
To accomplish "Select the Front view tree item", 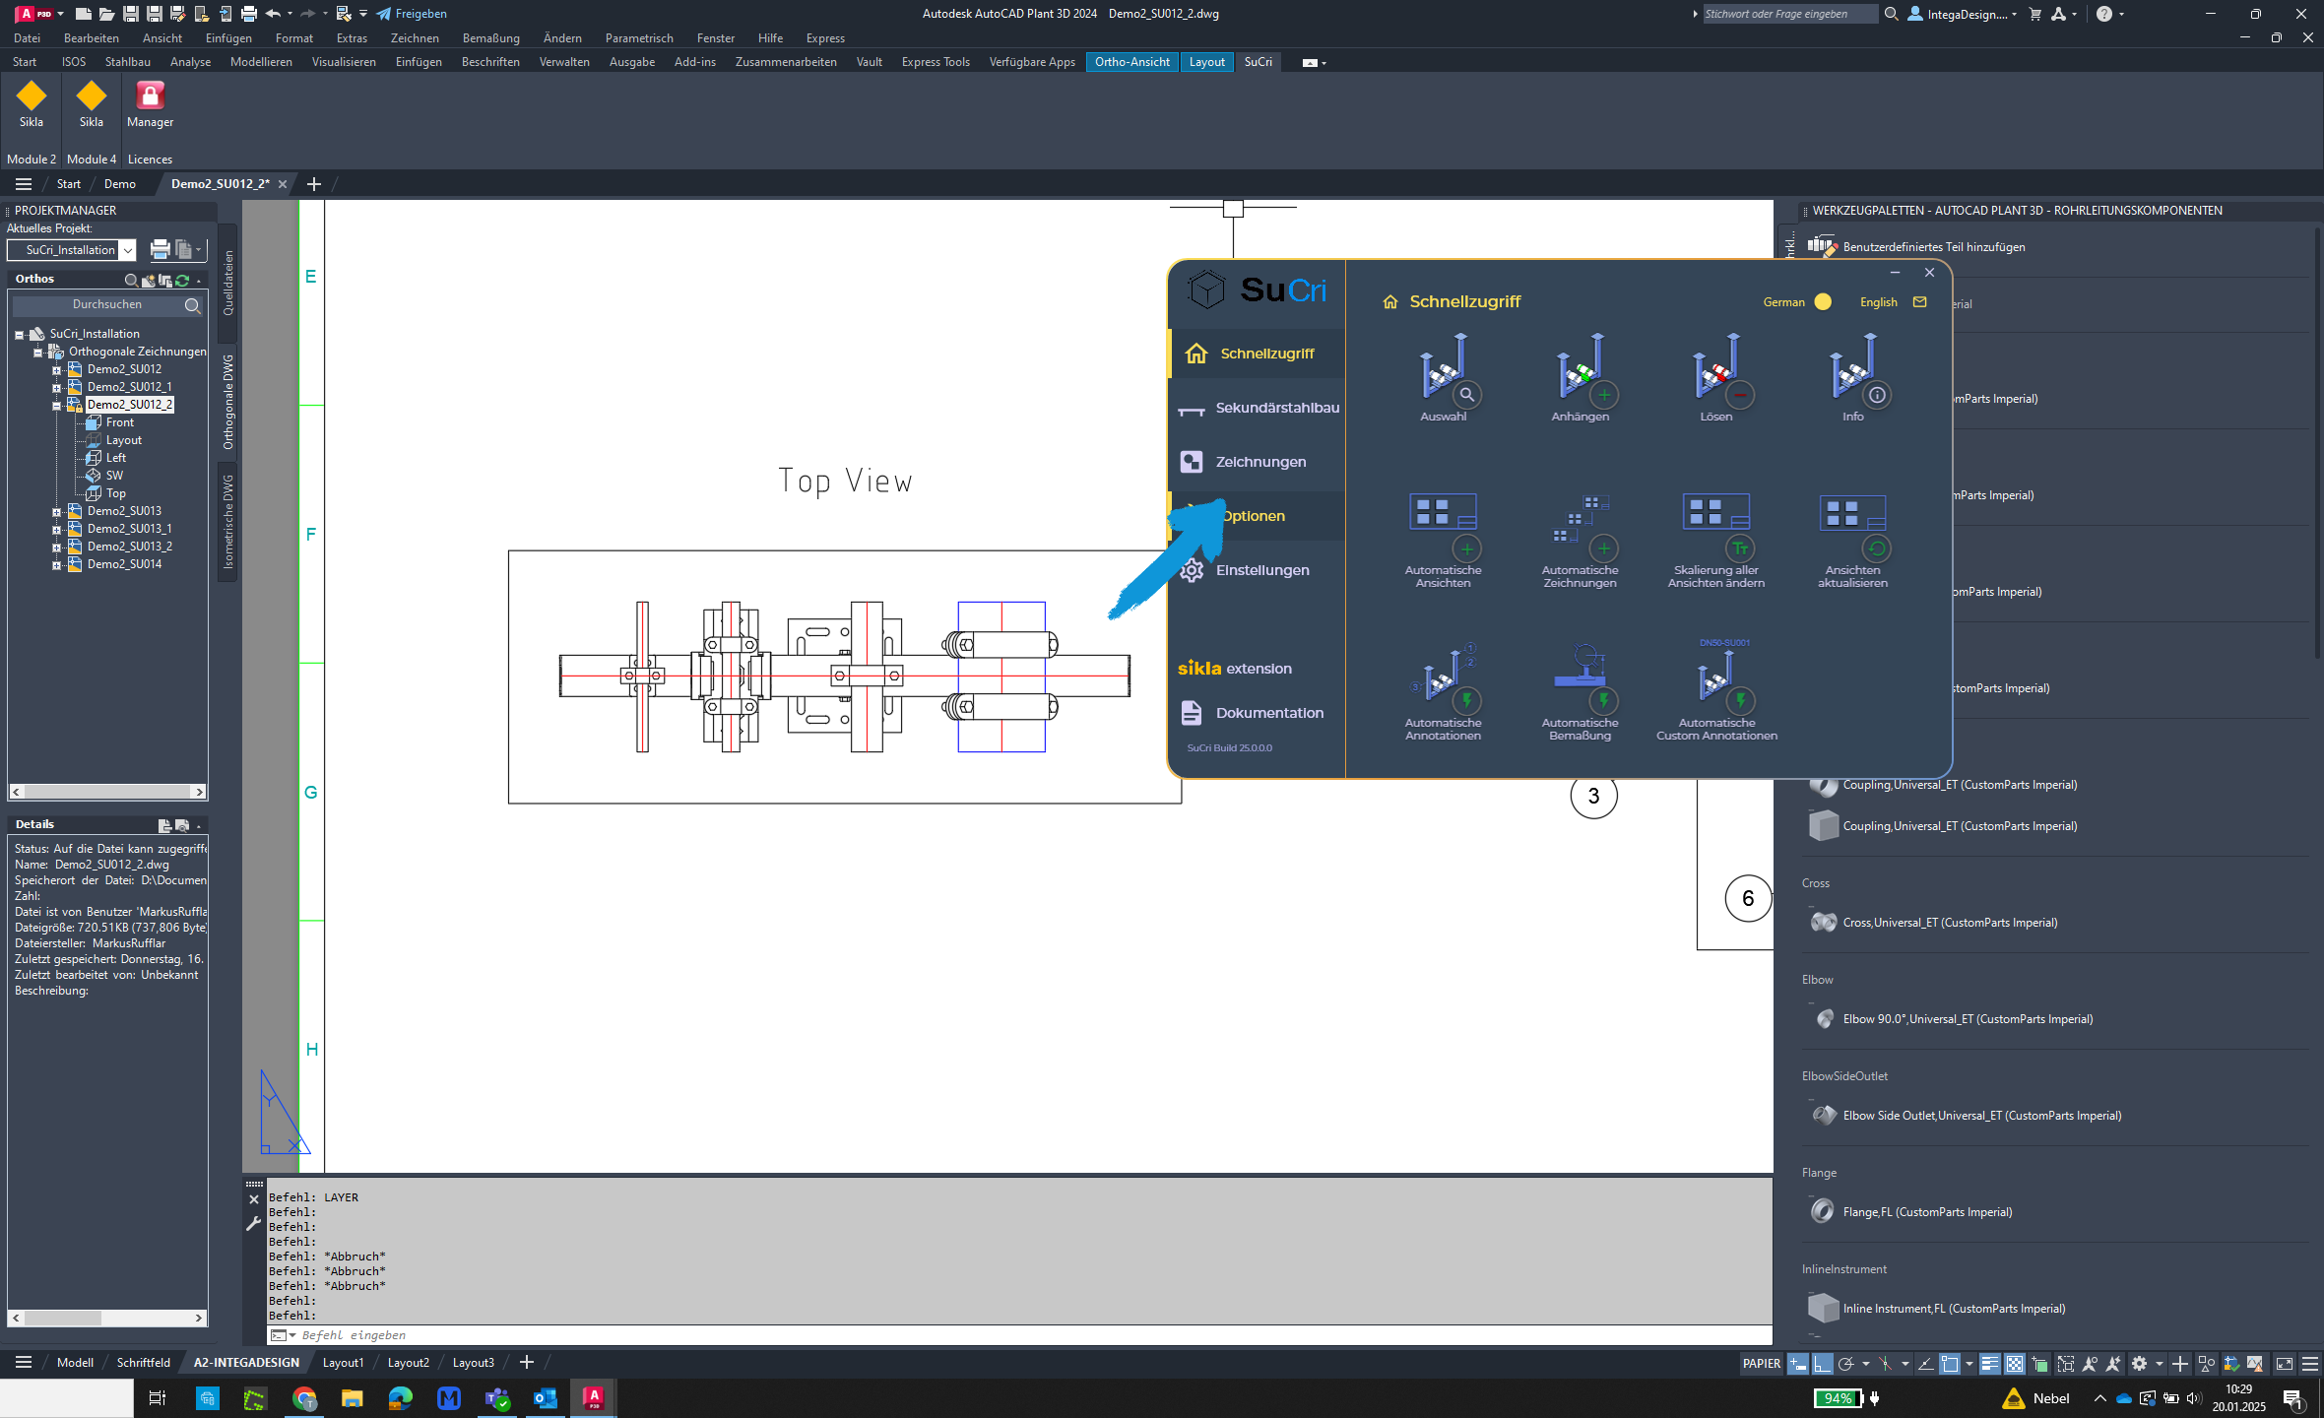I will (x=119, y=422).
